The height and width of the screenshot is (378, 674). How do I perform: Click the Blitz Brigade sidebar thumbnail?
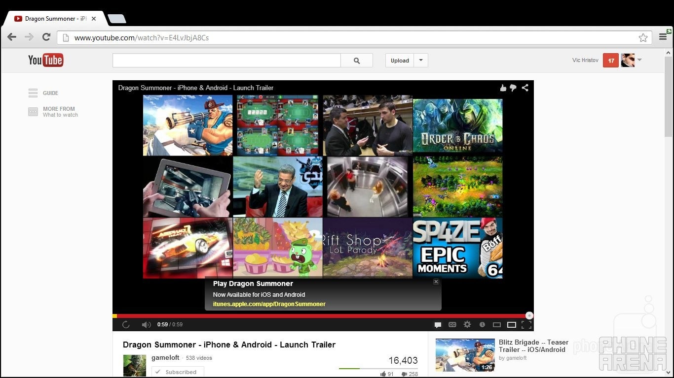pos(465,355)
